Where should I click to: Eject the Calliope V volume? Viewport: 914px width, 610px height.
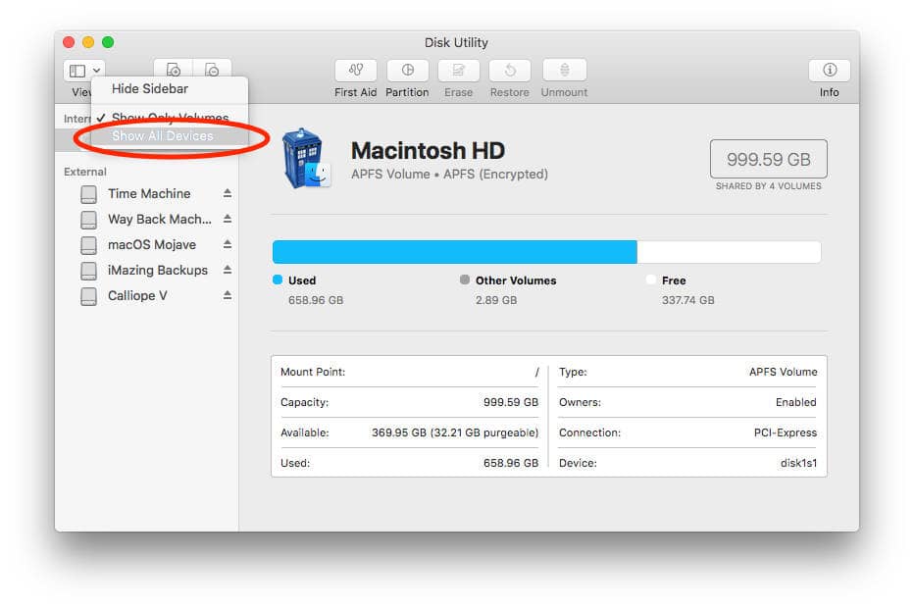[228, 295]
